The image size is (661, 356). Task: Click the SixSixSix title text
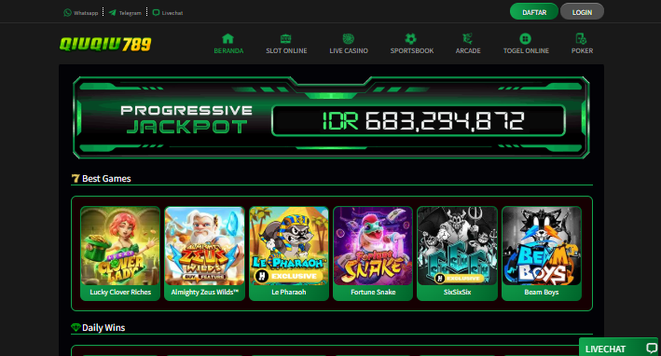click(457, 292)
